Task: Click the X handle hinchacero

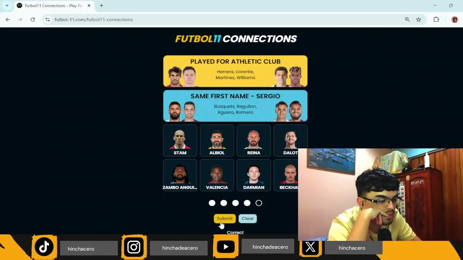Action: click(352, 248)
